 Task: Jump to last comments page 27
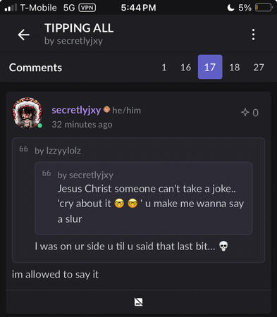[259, 68]
